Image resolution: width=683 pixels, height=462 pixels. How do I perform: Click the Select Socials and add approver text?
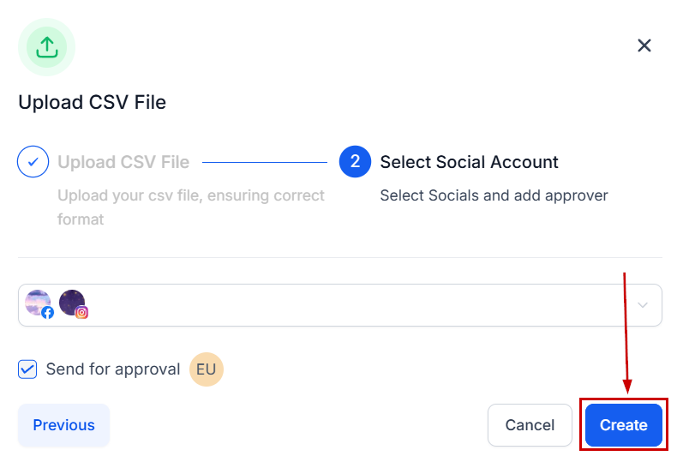pyautogui.click(x=494, y=195)
